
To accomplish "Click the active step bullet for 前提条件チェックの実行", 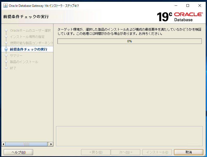I will pos(6,49).
